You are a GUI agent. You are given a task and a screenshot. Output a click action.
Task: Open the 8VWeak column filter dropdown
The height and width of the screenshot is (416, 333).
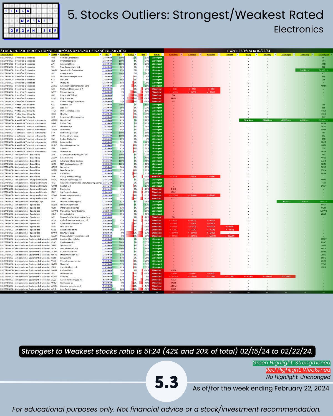[x=200, y=55]
